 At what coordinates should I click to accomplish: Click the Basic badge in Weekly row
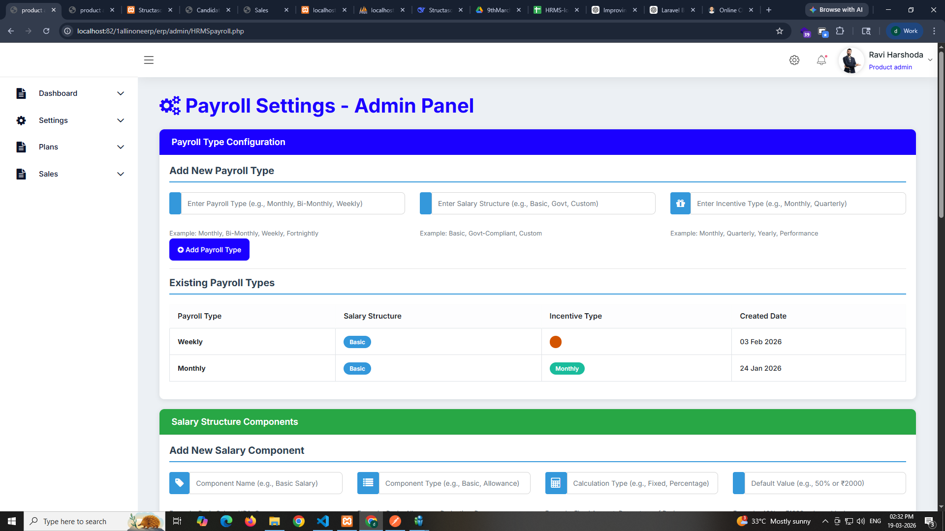point(357,342)
